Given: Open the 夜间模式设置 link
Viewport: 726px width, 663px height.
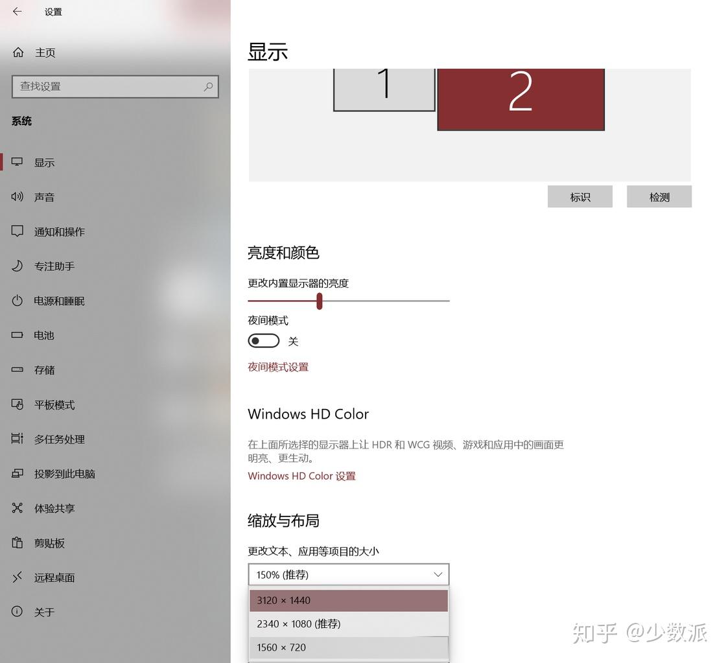Looking at the screenshot, I should (x=278, y=367).
